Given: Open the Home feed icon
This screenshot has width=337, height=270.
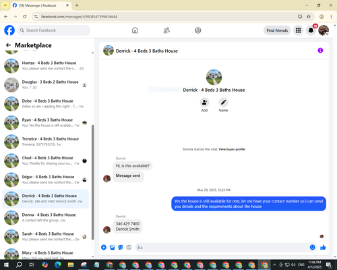Looking at the screenshot, I should click(135, 30).
